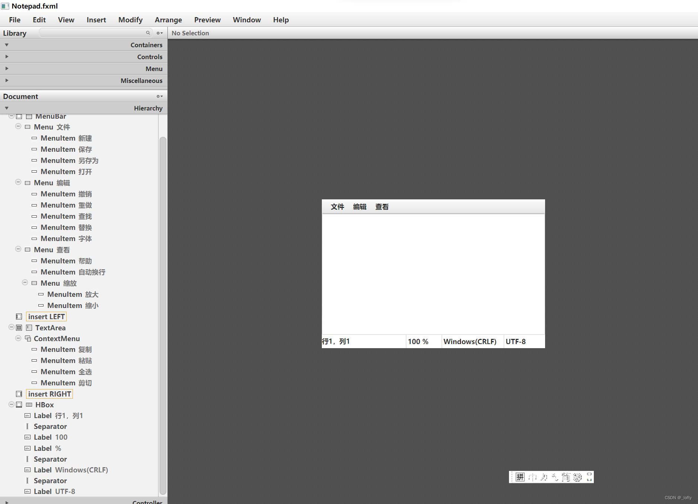The image size is (698, 504).
Task: Click the ContextMenu node icon
Action: tap(28, 338)
